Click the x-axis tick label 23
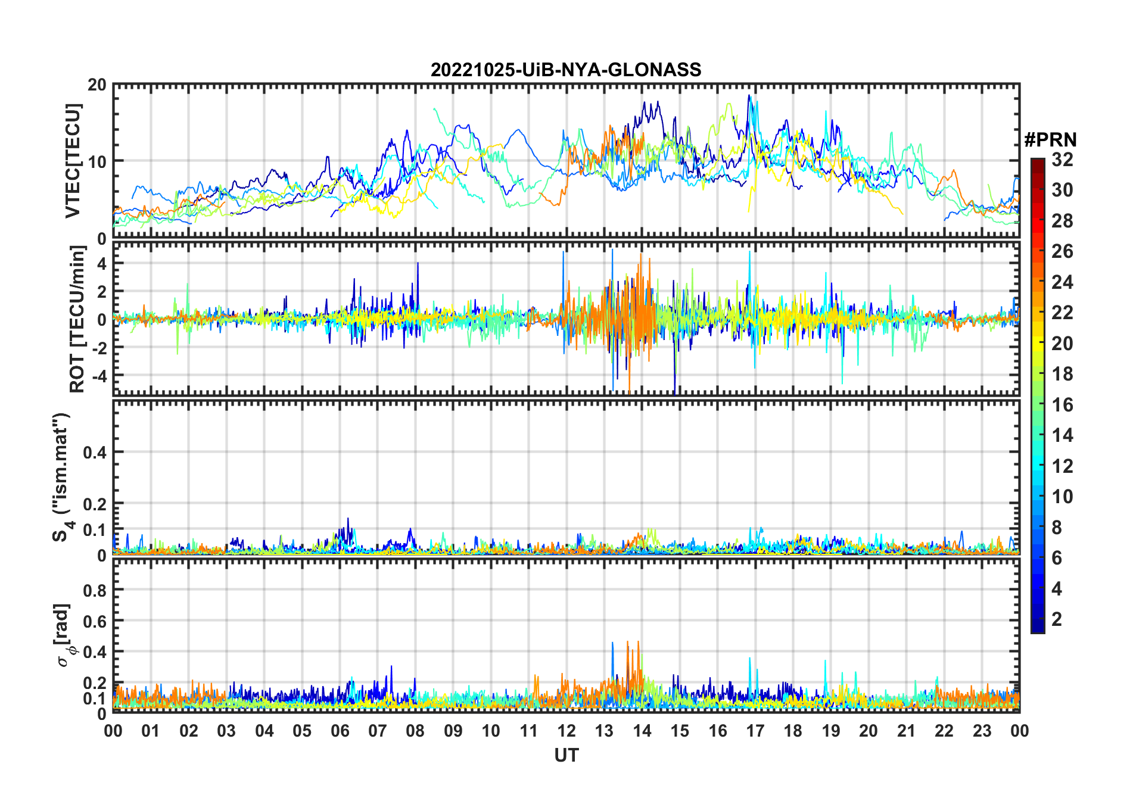 982,731
